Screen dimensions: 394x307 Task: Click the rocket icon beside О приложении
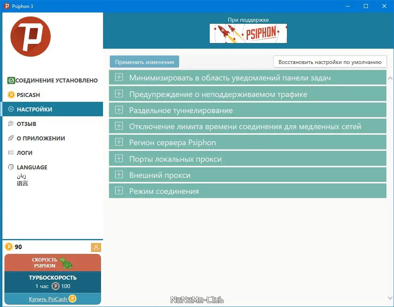[11, 138]
